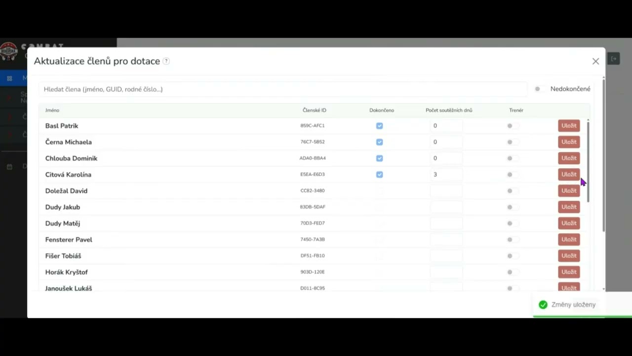632x356 pixels.
Task: Click the member table vertical scrollbar
Action: point(588,161)
